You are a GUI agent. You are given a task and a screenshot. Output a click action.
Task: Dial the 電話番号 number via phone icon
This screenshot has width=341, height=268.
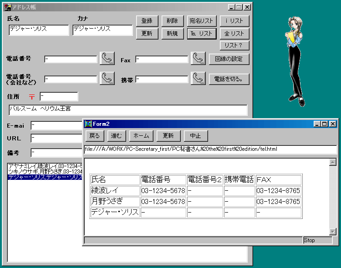[107, 59]
